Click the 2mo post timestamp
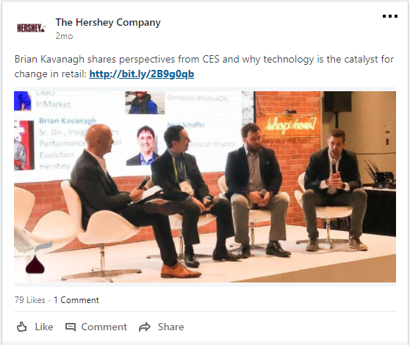This screenshot has height=345, width=410. [x=64, y=36]
